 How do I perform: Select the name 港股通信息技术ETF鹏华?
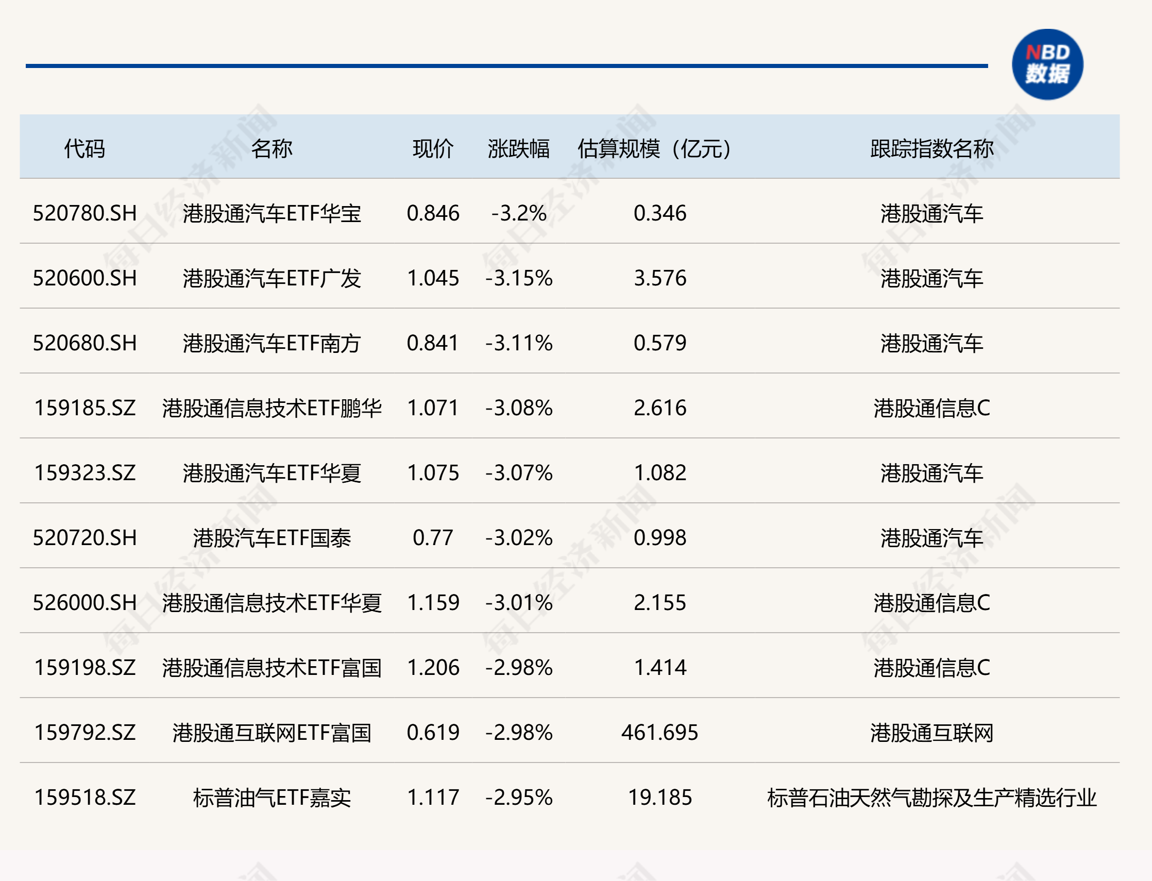272,408
